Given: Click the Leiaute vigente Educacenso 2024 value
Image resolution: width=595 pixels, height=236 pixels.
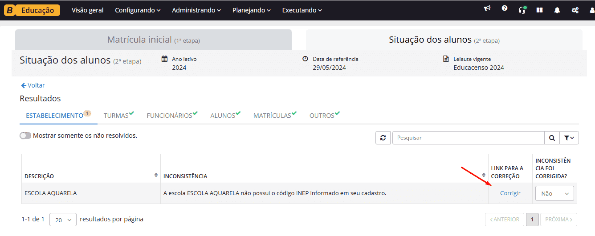Looking at the screenshot, I should (x=479, y=68).
